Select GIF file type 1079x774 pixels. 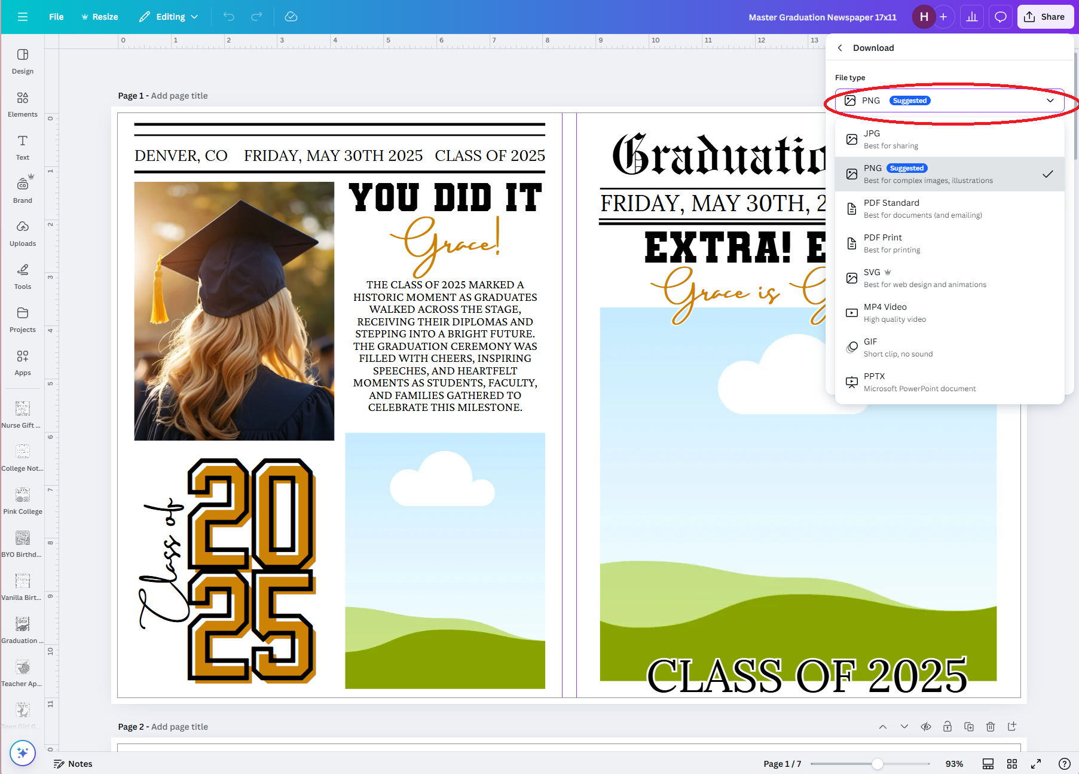949,348
